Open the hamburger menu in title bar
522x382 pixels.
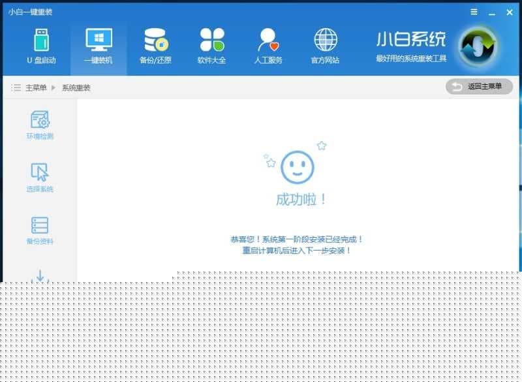[x=474, y=12]
